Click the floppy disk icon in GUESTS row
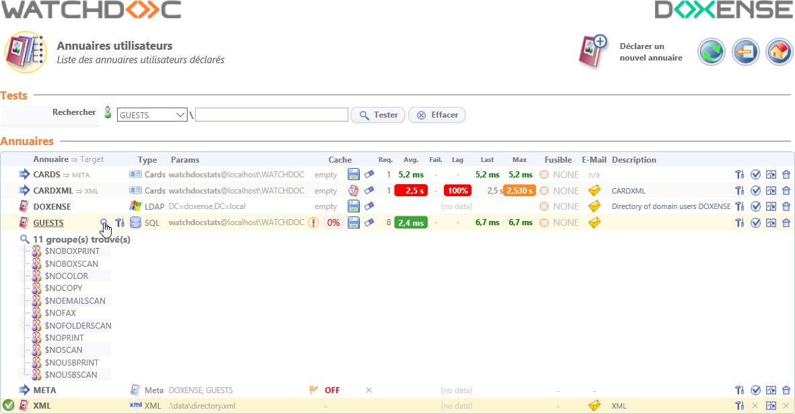The height and width of the screenshot is (414, 795). point(353,223)
